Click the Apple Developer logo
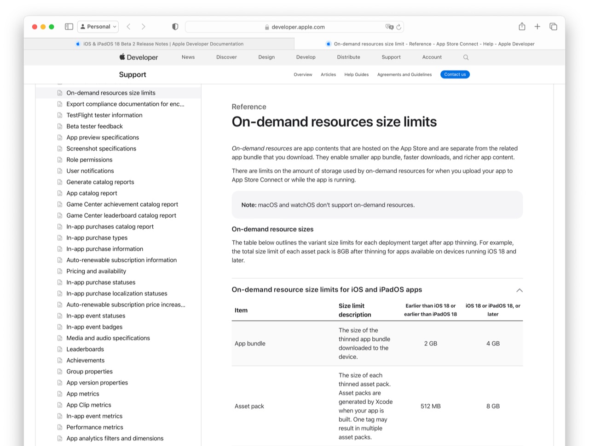This screenshot has height=446, width=589. pos(139,57)
